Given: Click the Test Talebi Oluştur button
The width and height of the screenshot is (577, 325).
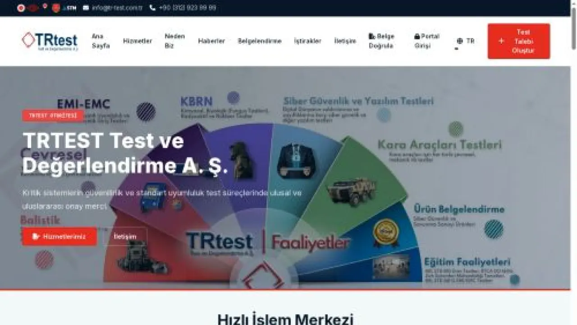Looking at the screenshot, I should point(519,41).
